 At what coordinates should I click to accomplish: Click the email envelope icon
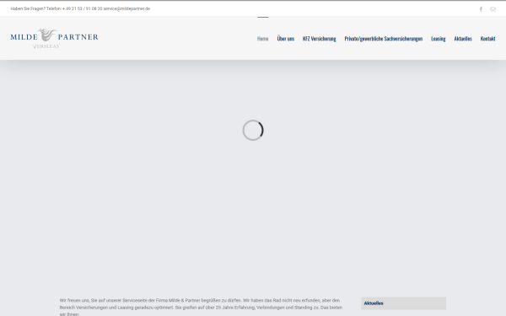pos(493,9)
